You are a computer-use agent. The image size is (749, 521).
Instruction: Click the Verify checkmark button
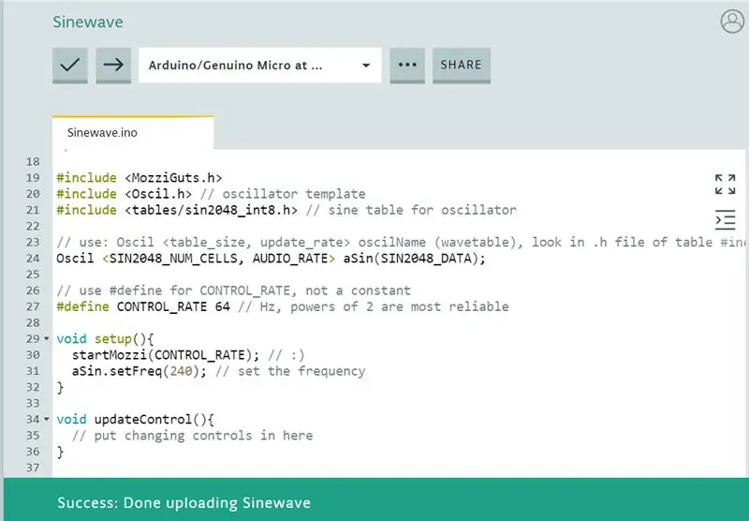tap(69, 65)
